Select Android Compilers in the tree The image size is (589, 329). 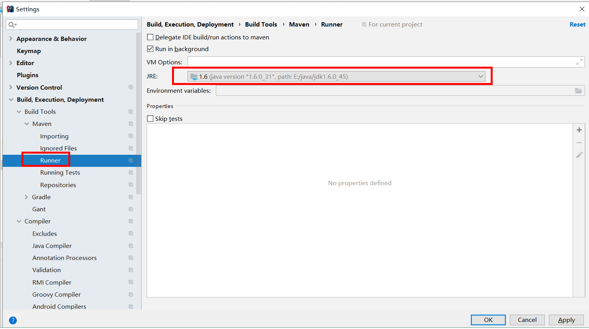(59, 306)
